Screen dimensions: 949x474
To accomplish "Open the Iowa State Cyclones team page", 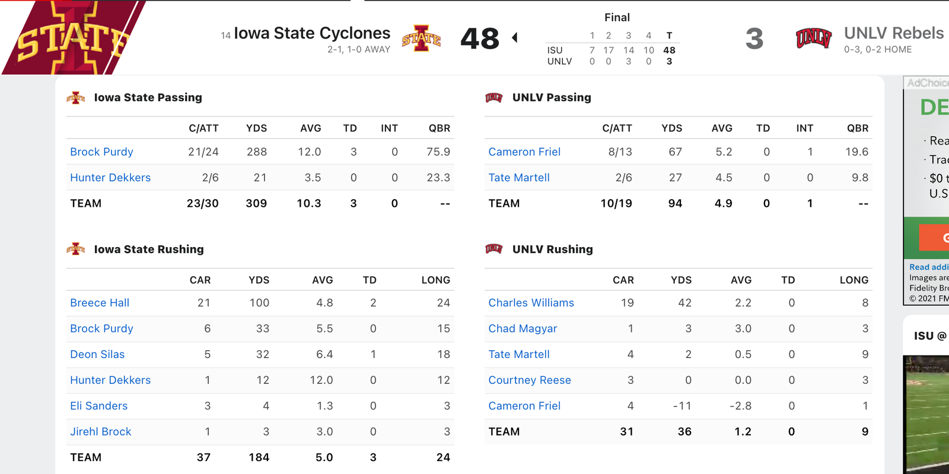I will tap(312, 33).
